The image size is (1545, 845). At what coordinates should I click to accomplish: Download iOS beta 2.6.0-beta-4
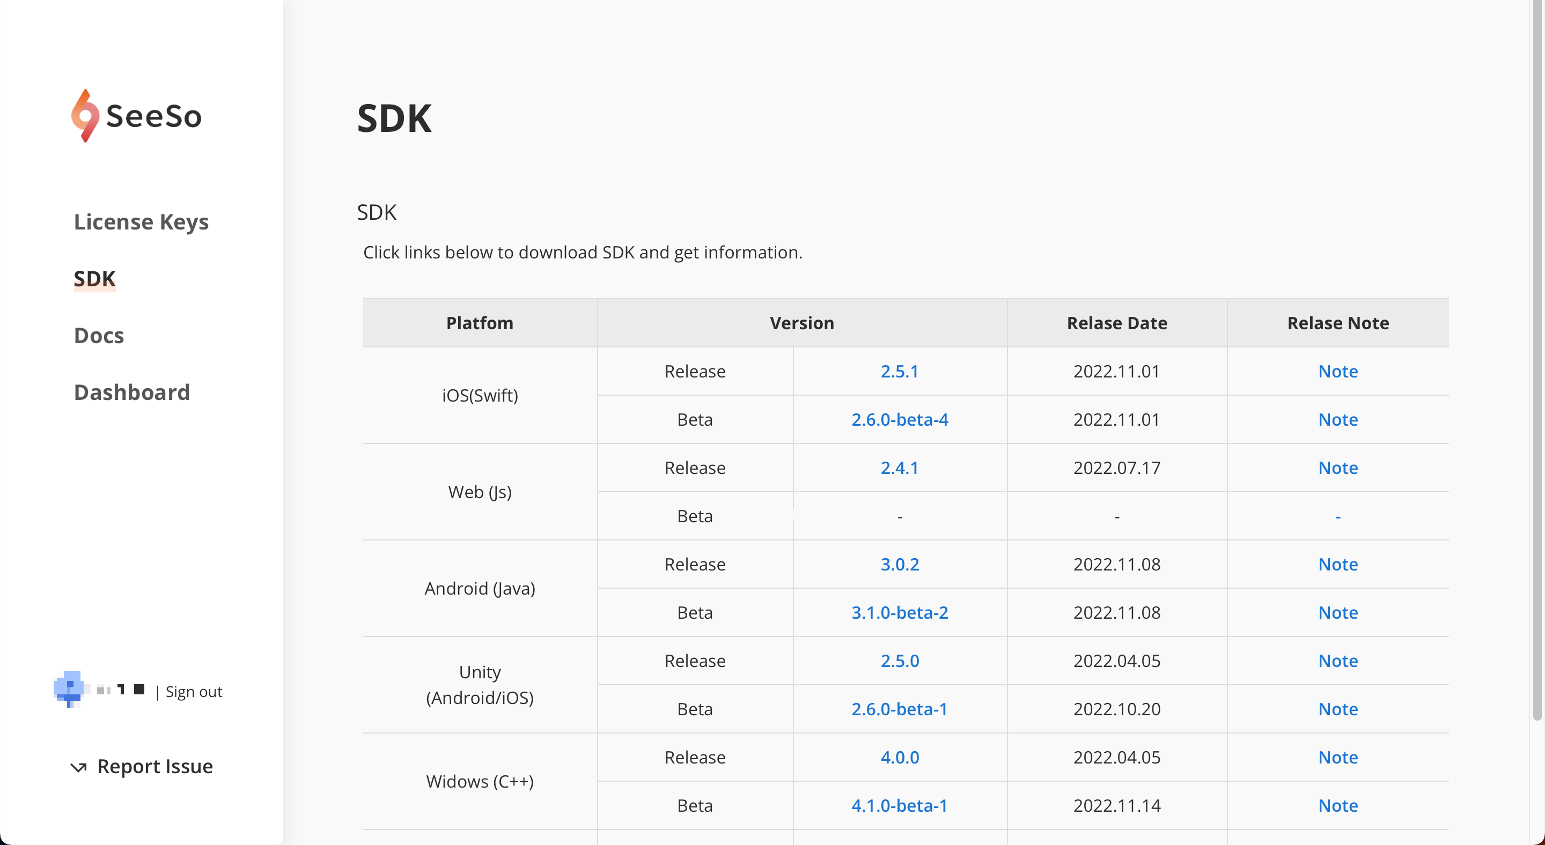[x=899, y=419]
